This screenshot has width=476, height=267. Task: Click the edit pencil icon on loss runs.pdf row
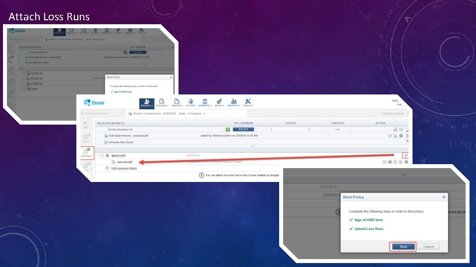395,162
